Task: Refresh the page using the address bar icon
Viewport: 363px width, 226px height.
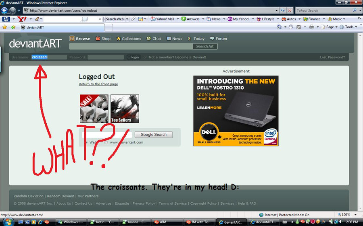Action: (283, 10)
